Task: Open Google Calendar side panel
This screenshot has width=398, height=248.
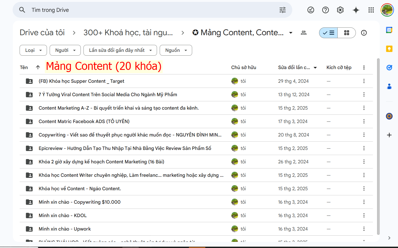Action: (x=389, y=30)
